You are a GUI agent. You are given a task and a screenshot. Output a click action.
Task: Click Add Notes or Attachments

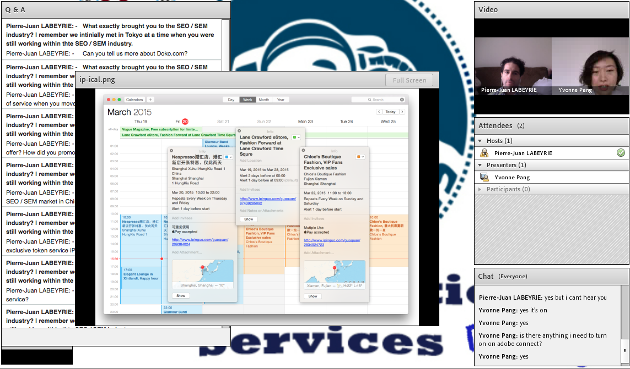coord(261,210)
